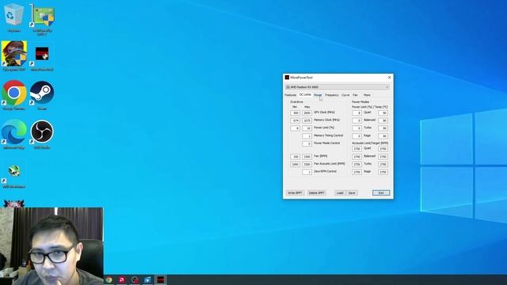Screen dimensions: 507x285
Task: Click the webcam overlay thumbnail
Action: (x=51, y=246)
